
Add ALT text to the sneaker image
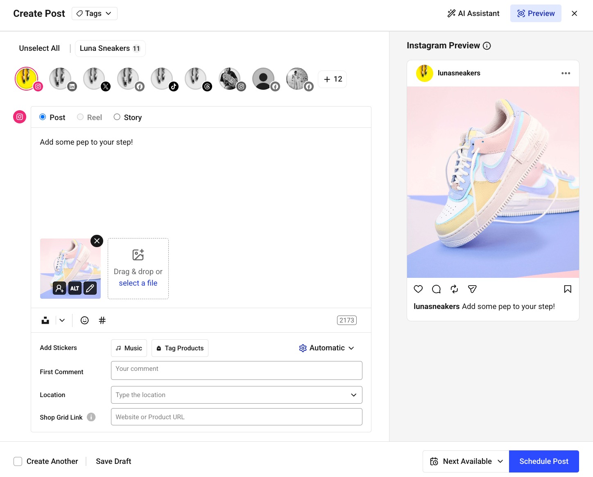pyautogui.click(x=75, y=288)
